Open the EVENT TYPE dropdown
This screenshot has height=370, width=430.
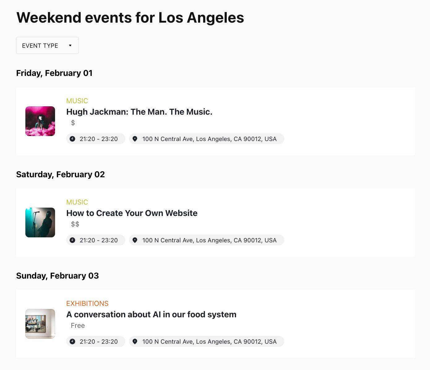pyautogui.click(x=47, y=45)
